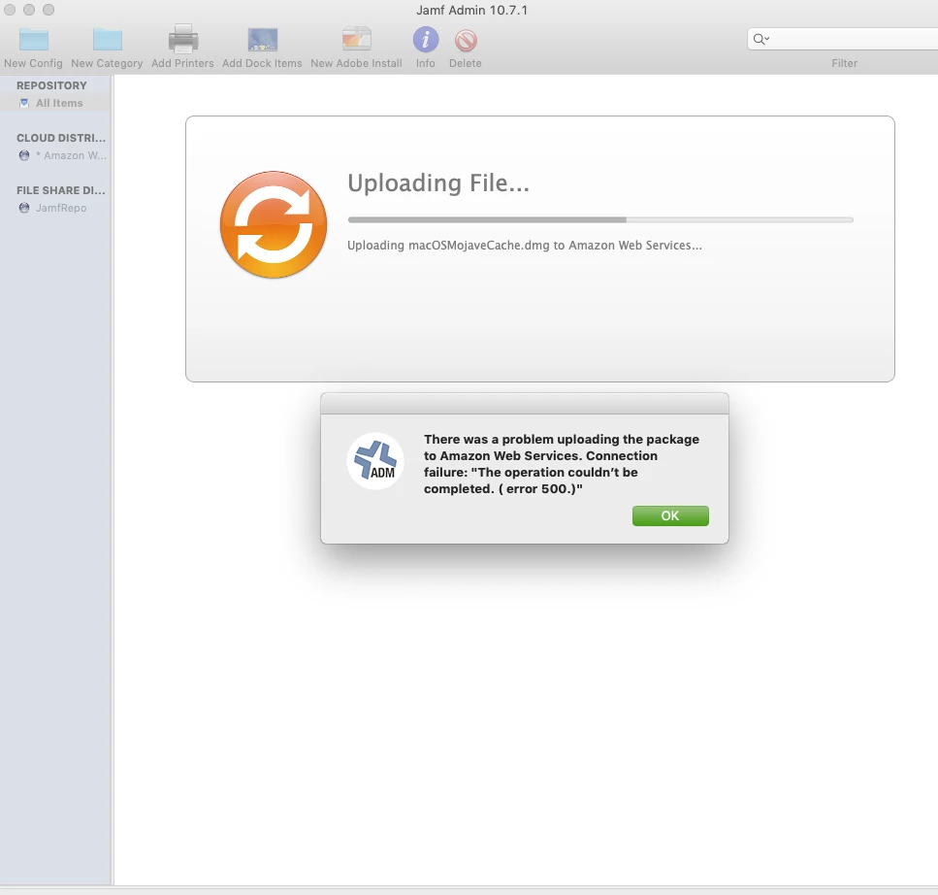Click the New Adobe Install icon
The width and height of the screenshot is (938, 895).
coord(357,39)
